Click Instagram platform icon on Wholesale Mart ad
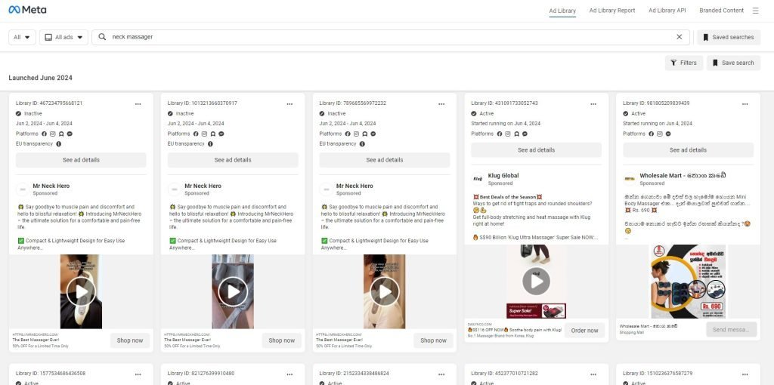This screenshot has width=774, height=385. [x=659, y=134]
